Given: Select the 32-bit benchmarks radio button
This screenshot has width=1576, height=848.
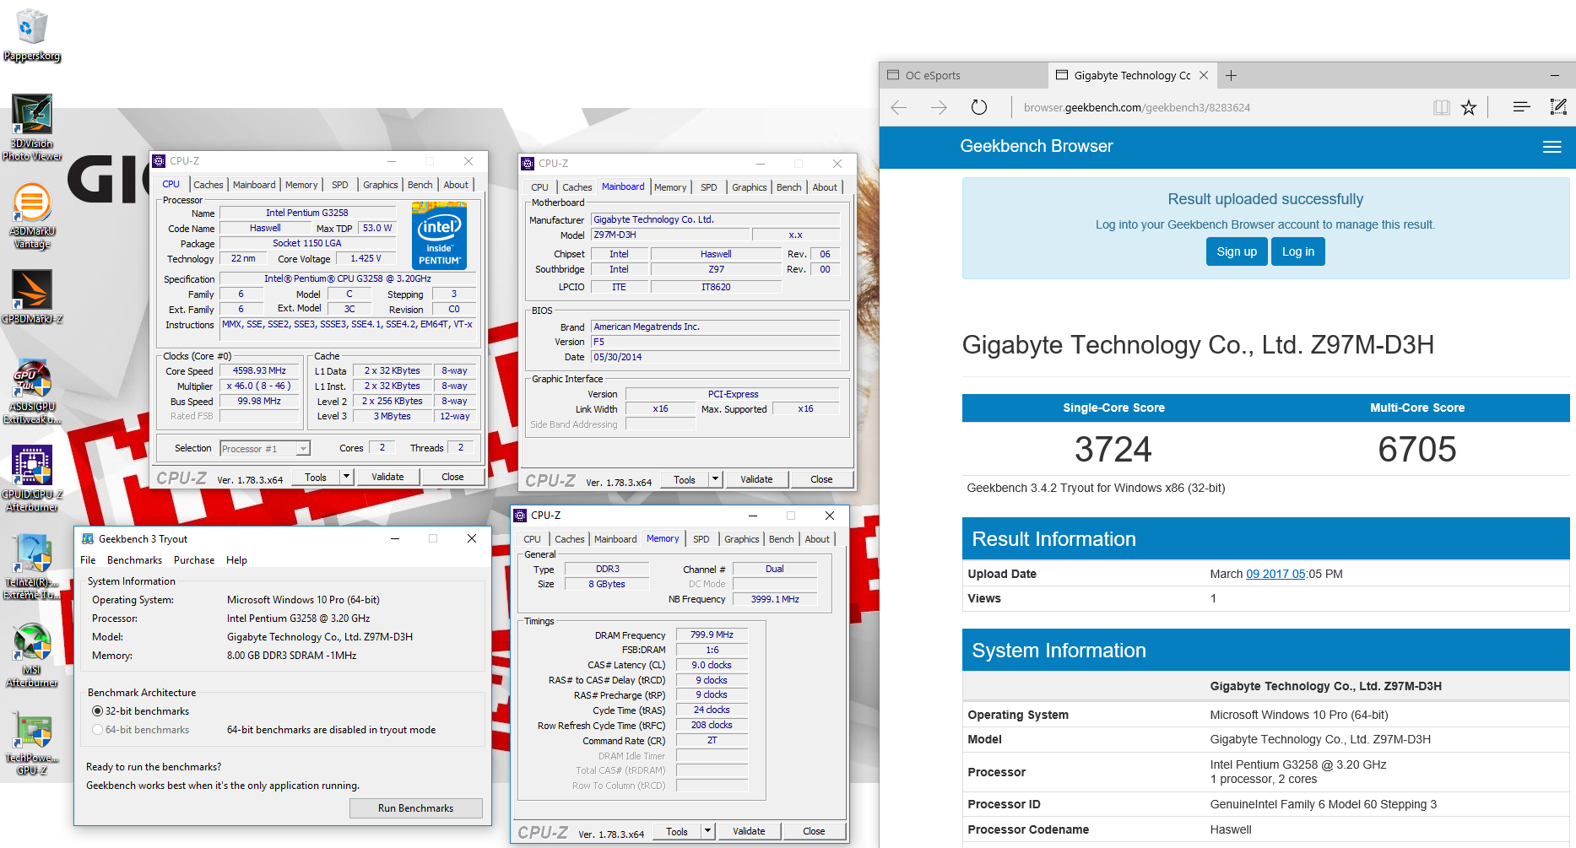Looking at the screenshot, I should point(98,711).
